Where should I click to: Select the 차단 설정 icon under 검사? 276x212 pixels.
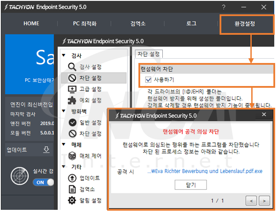pos(72,78)
